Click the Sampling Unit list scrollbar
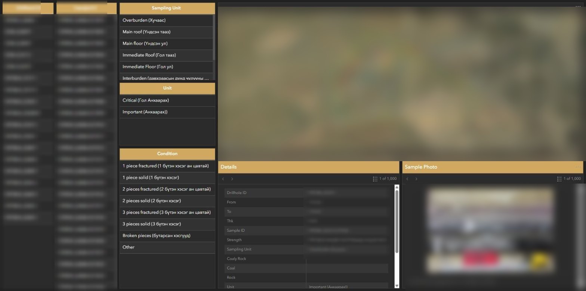Viewport: 586px width, 291px height. [x=214, y=38]
